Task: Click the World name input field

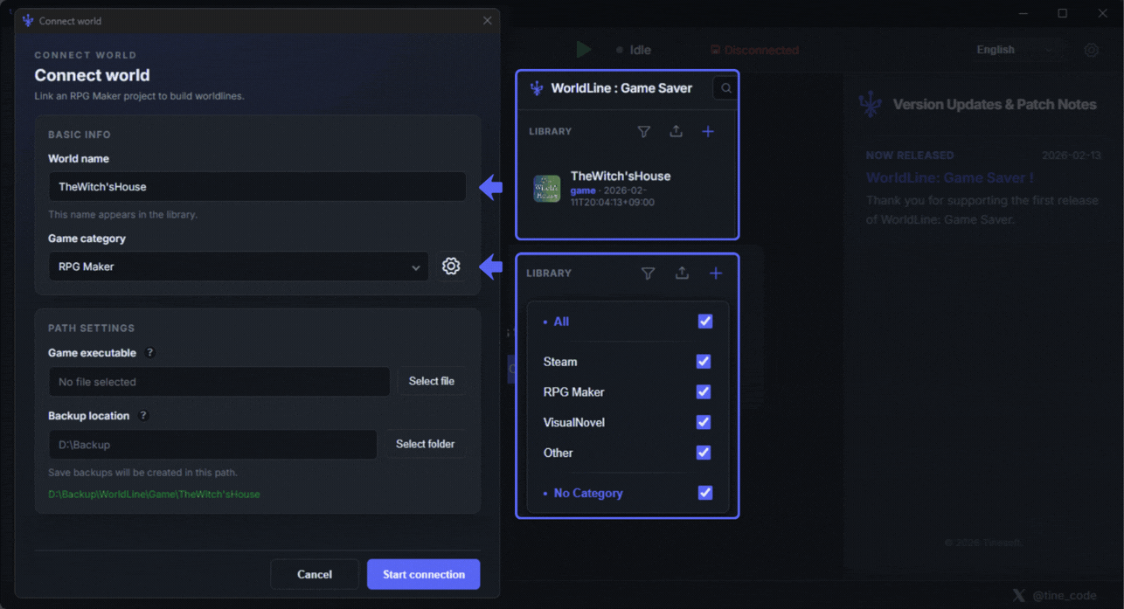Action: (x=257, y=186)
